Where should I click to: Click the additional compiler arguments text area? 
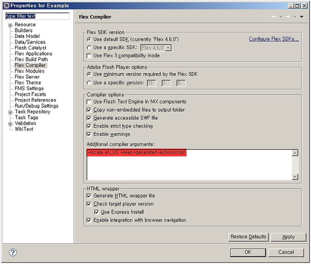click(189, 165)
